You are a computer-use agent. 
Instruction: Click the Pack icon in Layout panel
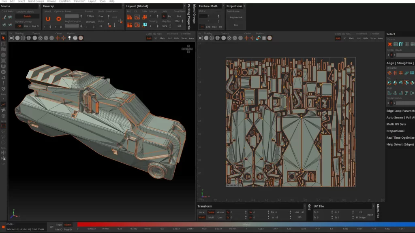click(129, 17)
